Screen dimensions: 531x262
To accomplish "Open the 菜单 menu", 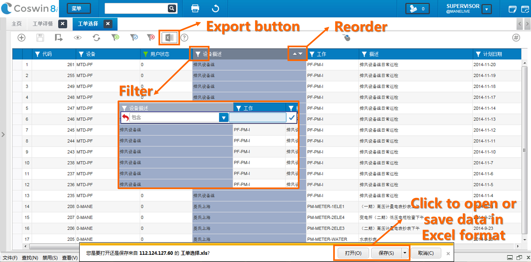I will [79, 8].
